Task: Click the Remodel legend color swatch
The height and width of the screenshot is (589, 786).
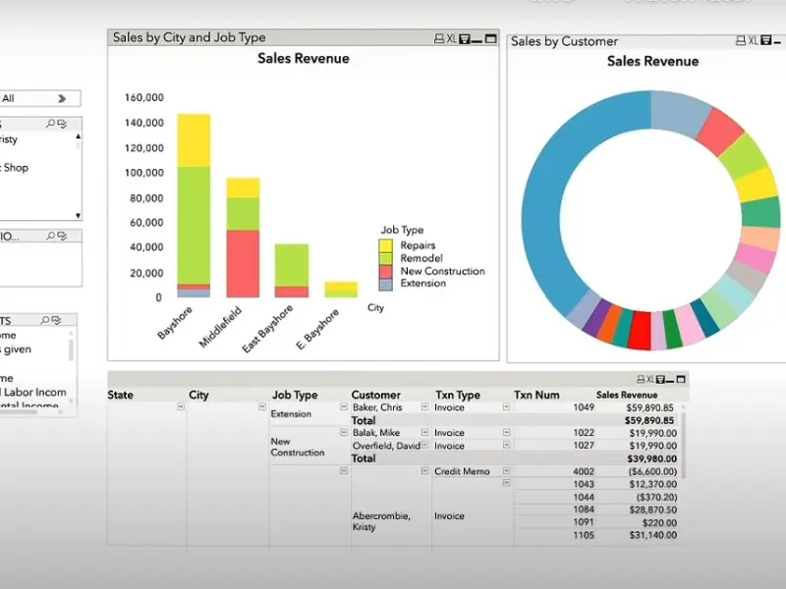Action: click(386, 258)
